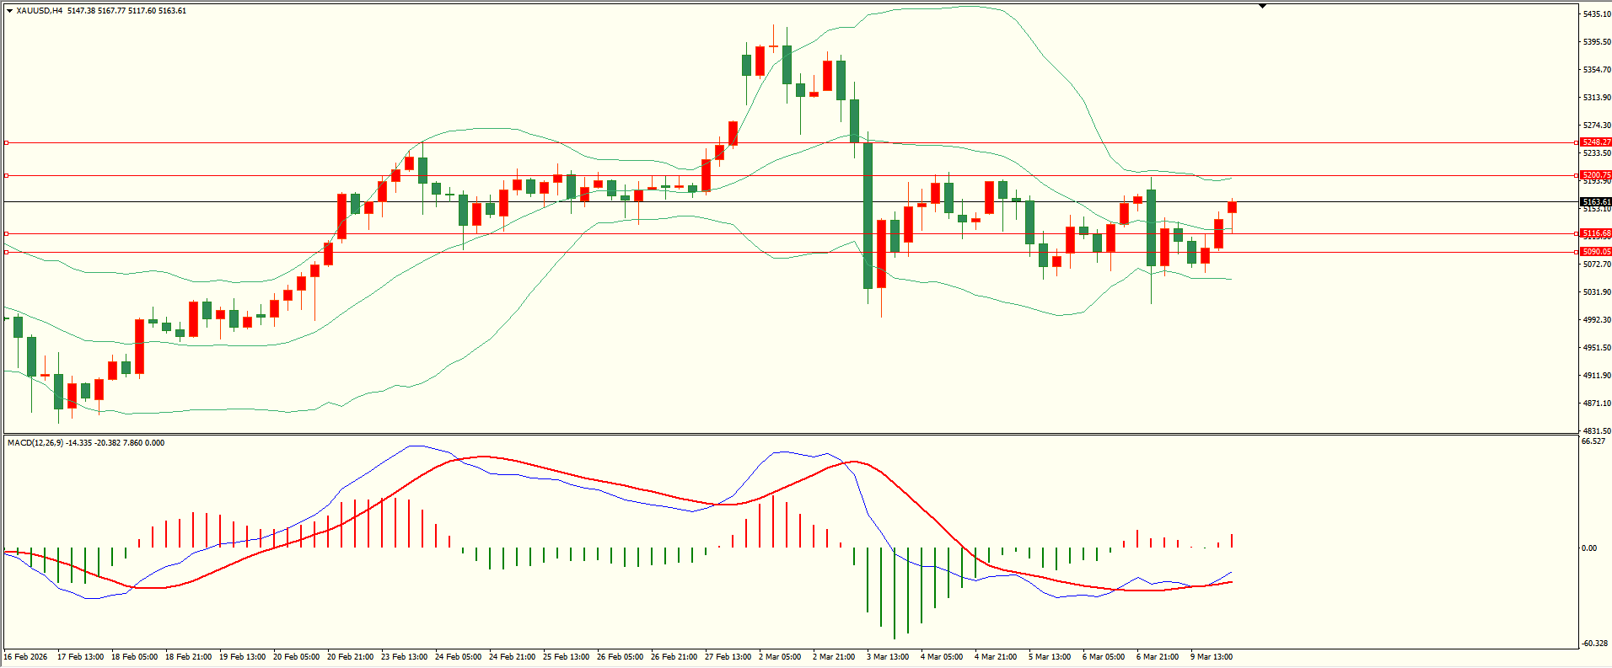The height and width of the screenshot is (668, 1612).
Task: Click the 66.527 value on MACD scale
Action: 1593,441
